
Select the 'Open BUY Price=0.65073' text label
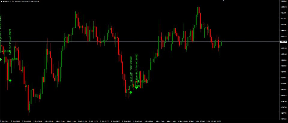[x=10, y=42]
